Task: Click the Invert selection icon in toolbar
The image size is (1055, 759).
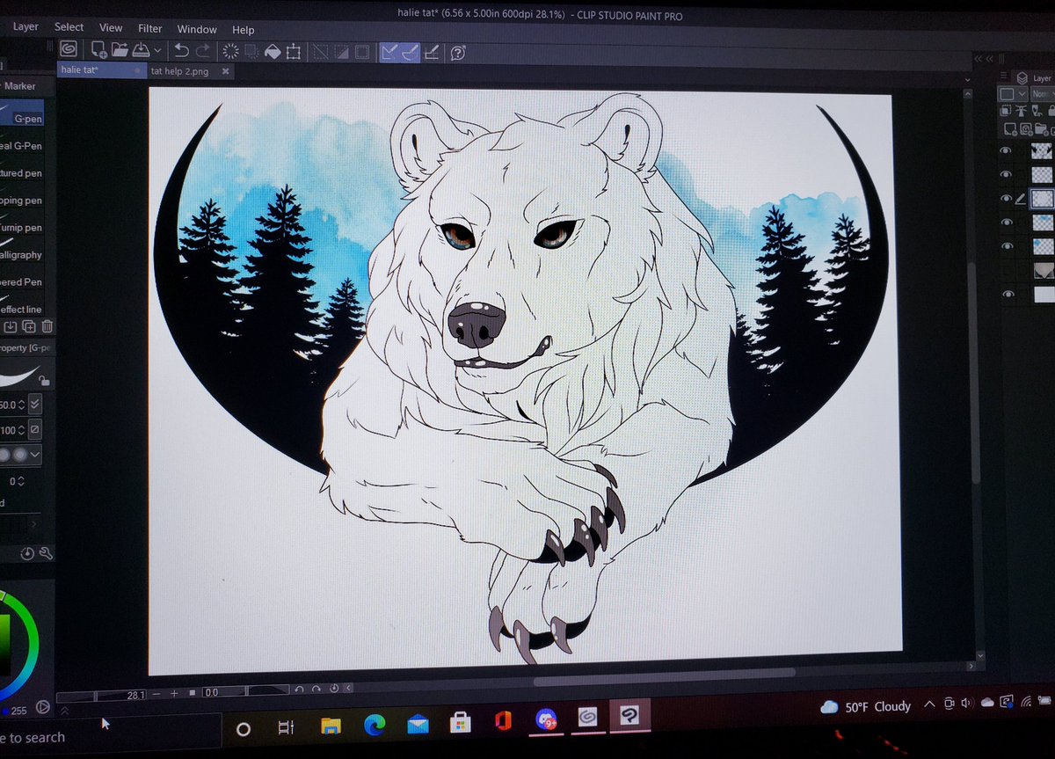Action: 341,51
